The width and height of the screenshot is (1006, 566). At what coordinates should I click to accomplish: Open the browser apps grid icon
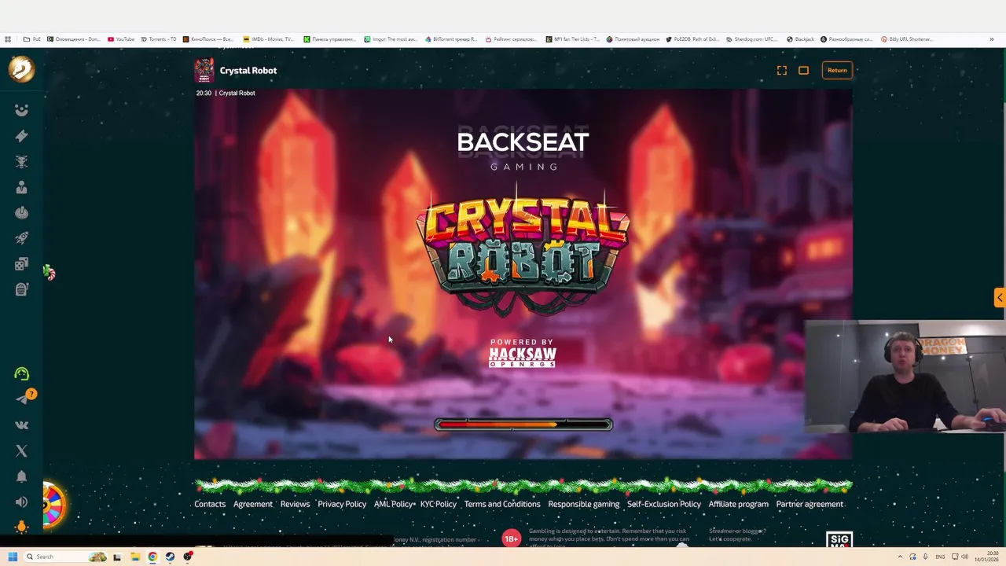point(8,39)
